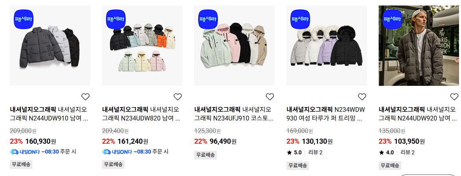Open 리뷰 2 next to 5.0 rating
461x176 pixels.
(x=316, y=152)
